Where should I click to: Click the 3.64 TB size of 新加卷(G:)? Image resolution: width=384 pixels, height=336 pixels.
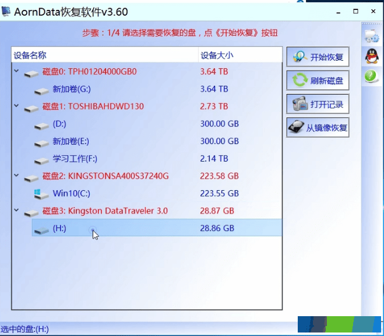tap(214, 89)
